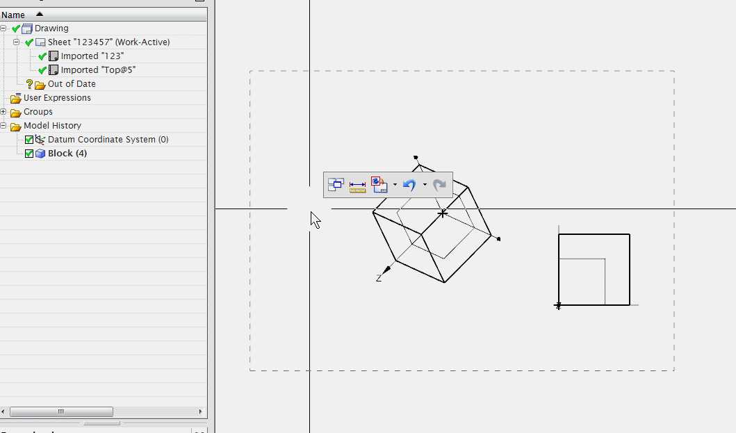Click the Drawing node icon
The width and height of the screenshot is (736, 433).
(27, 28)
